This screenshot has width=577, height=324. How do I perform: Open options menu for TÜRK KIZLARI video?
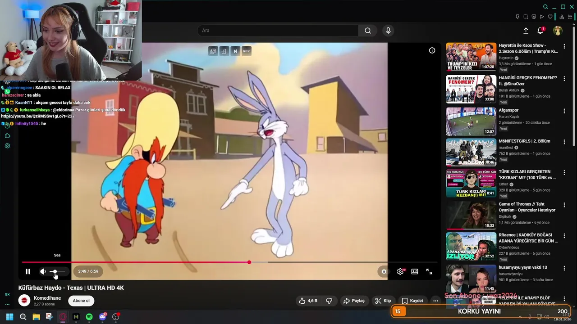[564, 173]
